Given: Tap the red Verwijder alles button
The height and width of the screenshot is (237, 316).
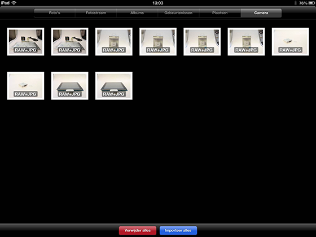Looking at the screenshot, I should (138, 230).
